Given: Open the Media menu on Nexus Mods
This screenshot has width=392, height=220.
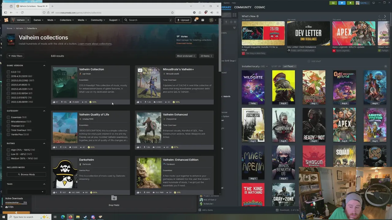Looking at the screenshot, I should (82, 20).
